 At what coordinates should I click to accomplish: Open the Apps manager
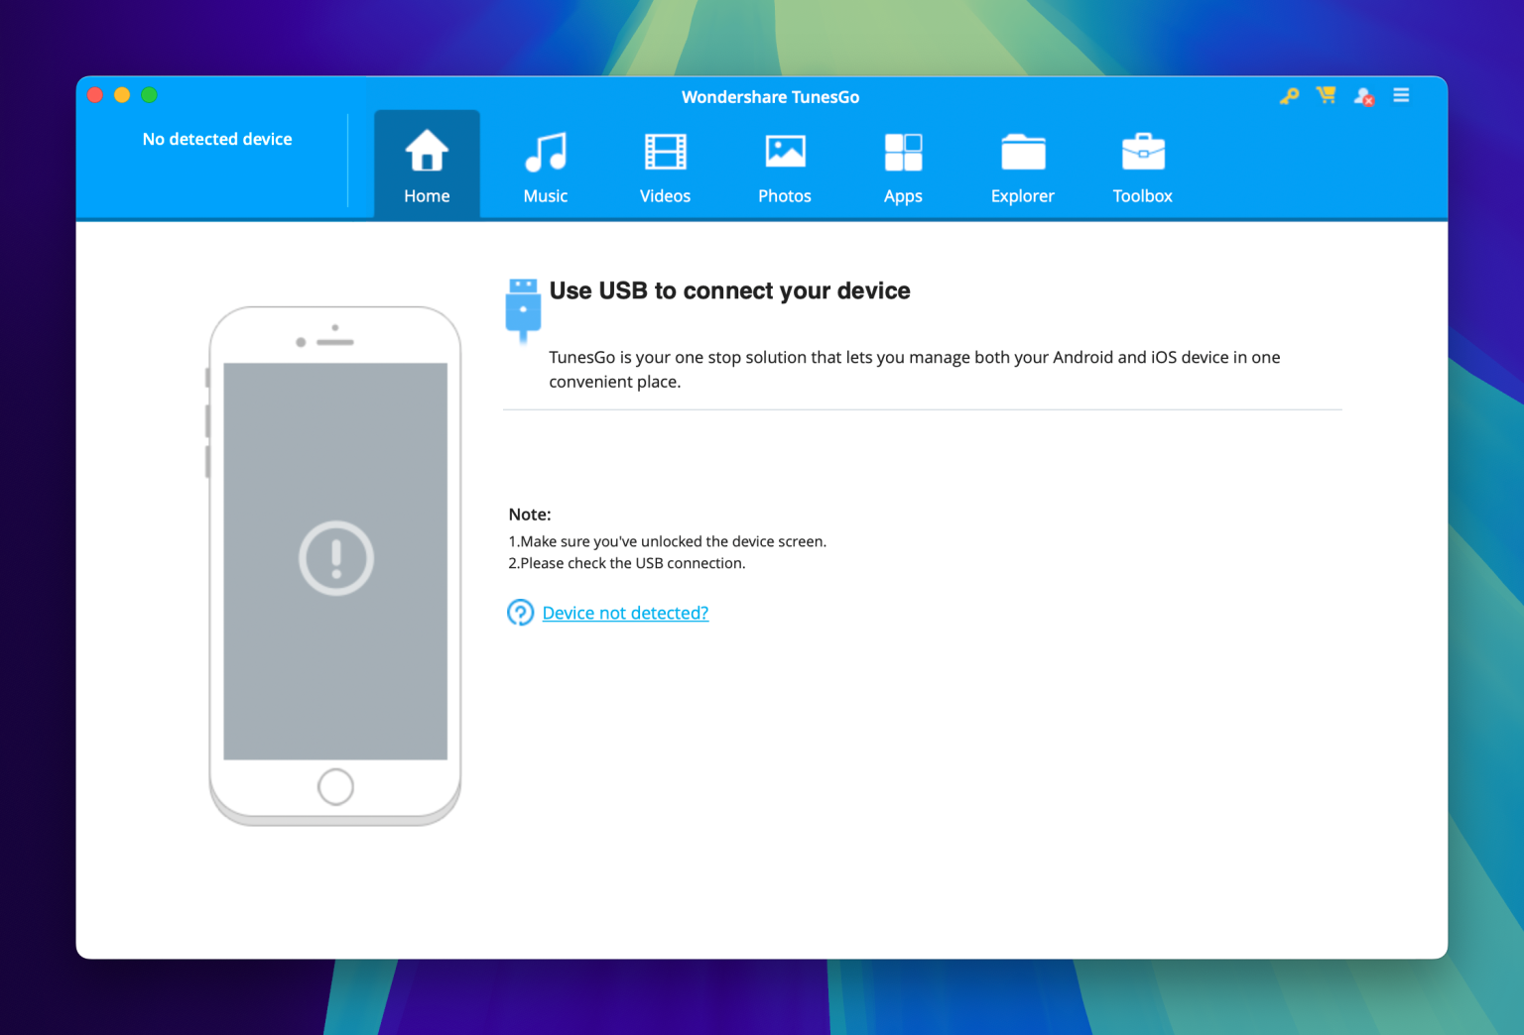903,164
